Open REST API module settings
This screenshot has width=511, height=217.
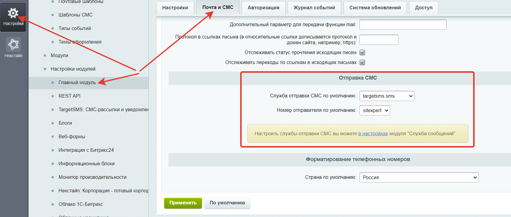point(69,96)
